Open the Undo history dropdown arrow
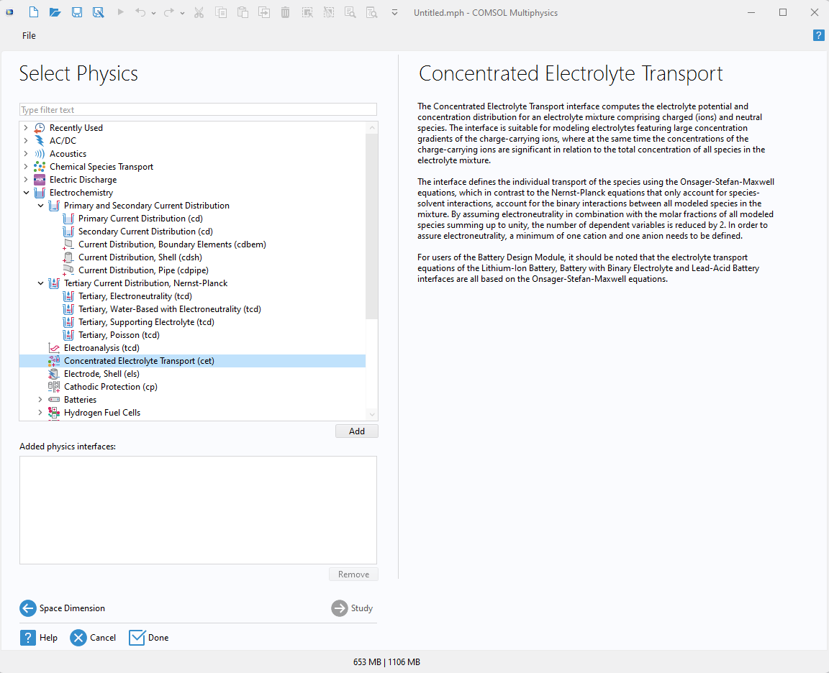Image resolution: width=829 pixels, height=673 pixels. point(153,13)
